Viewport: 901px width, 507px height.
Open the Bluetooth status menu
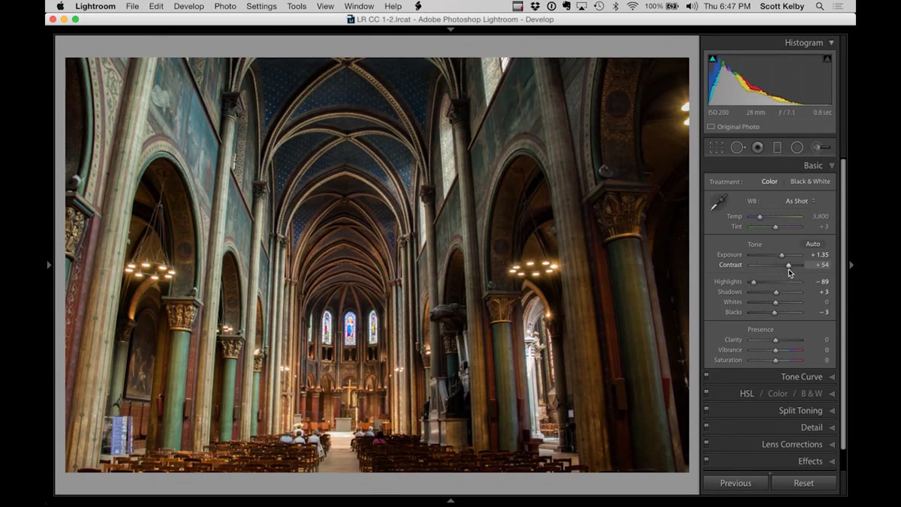pos(616,6)
